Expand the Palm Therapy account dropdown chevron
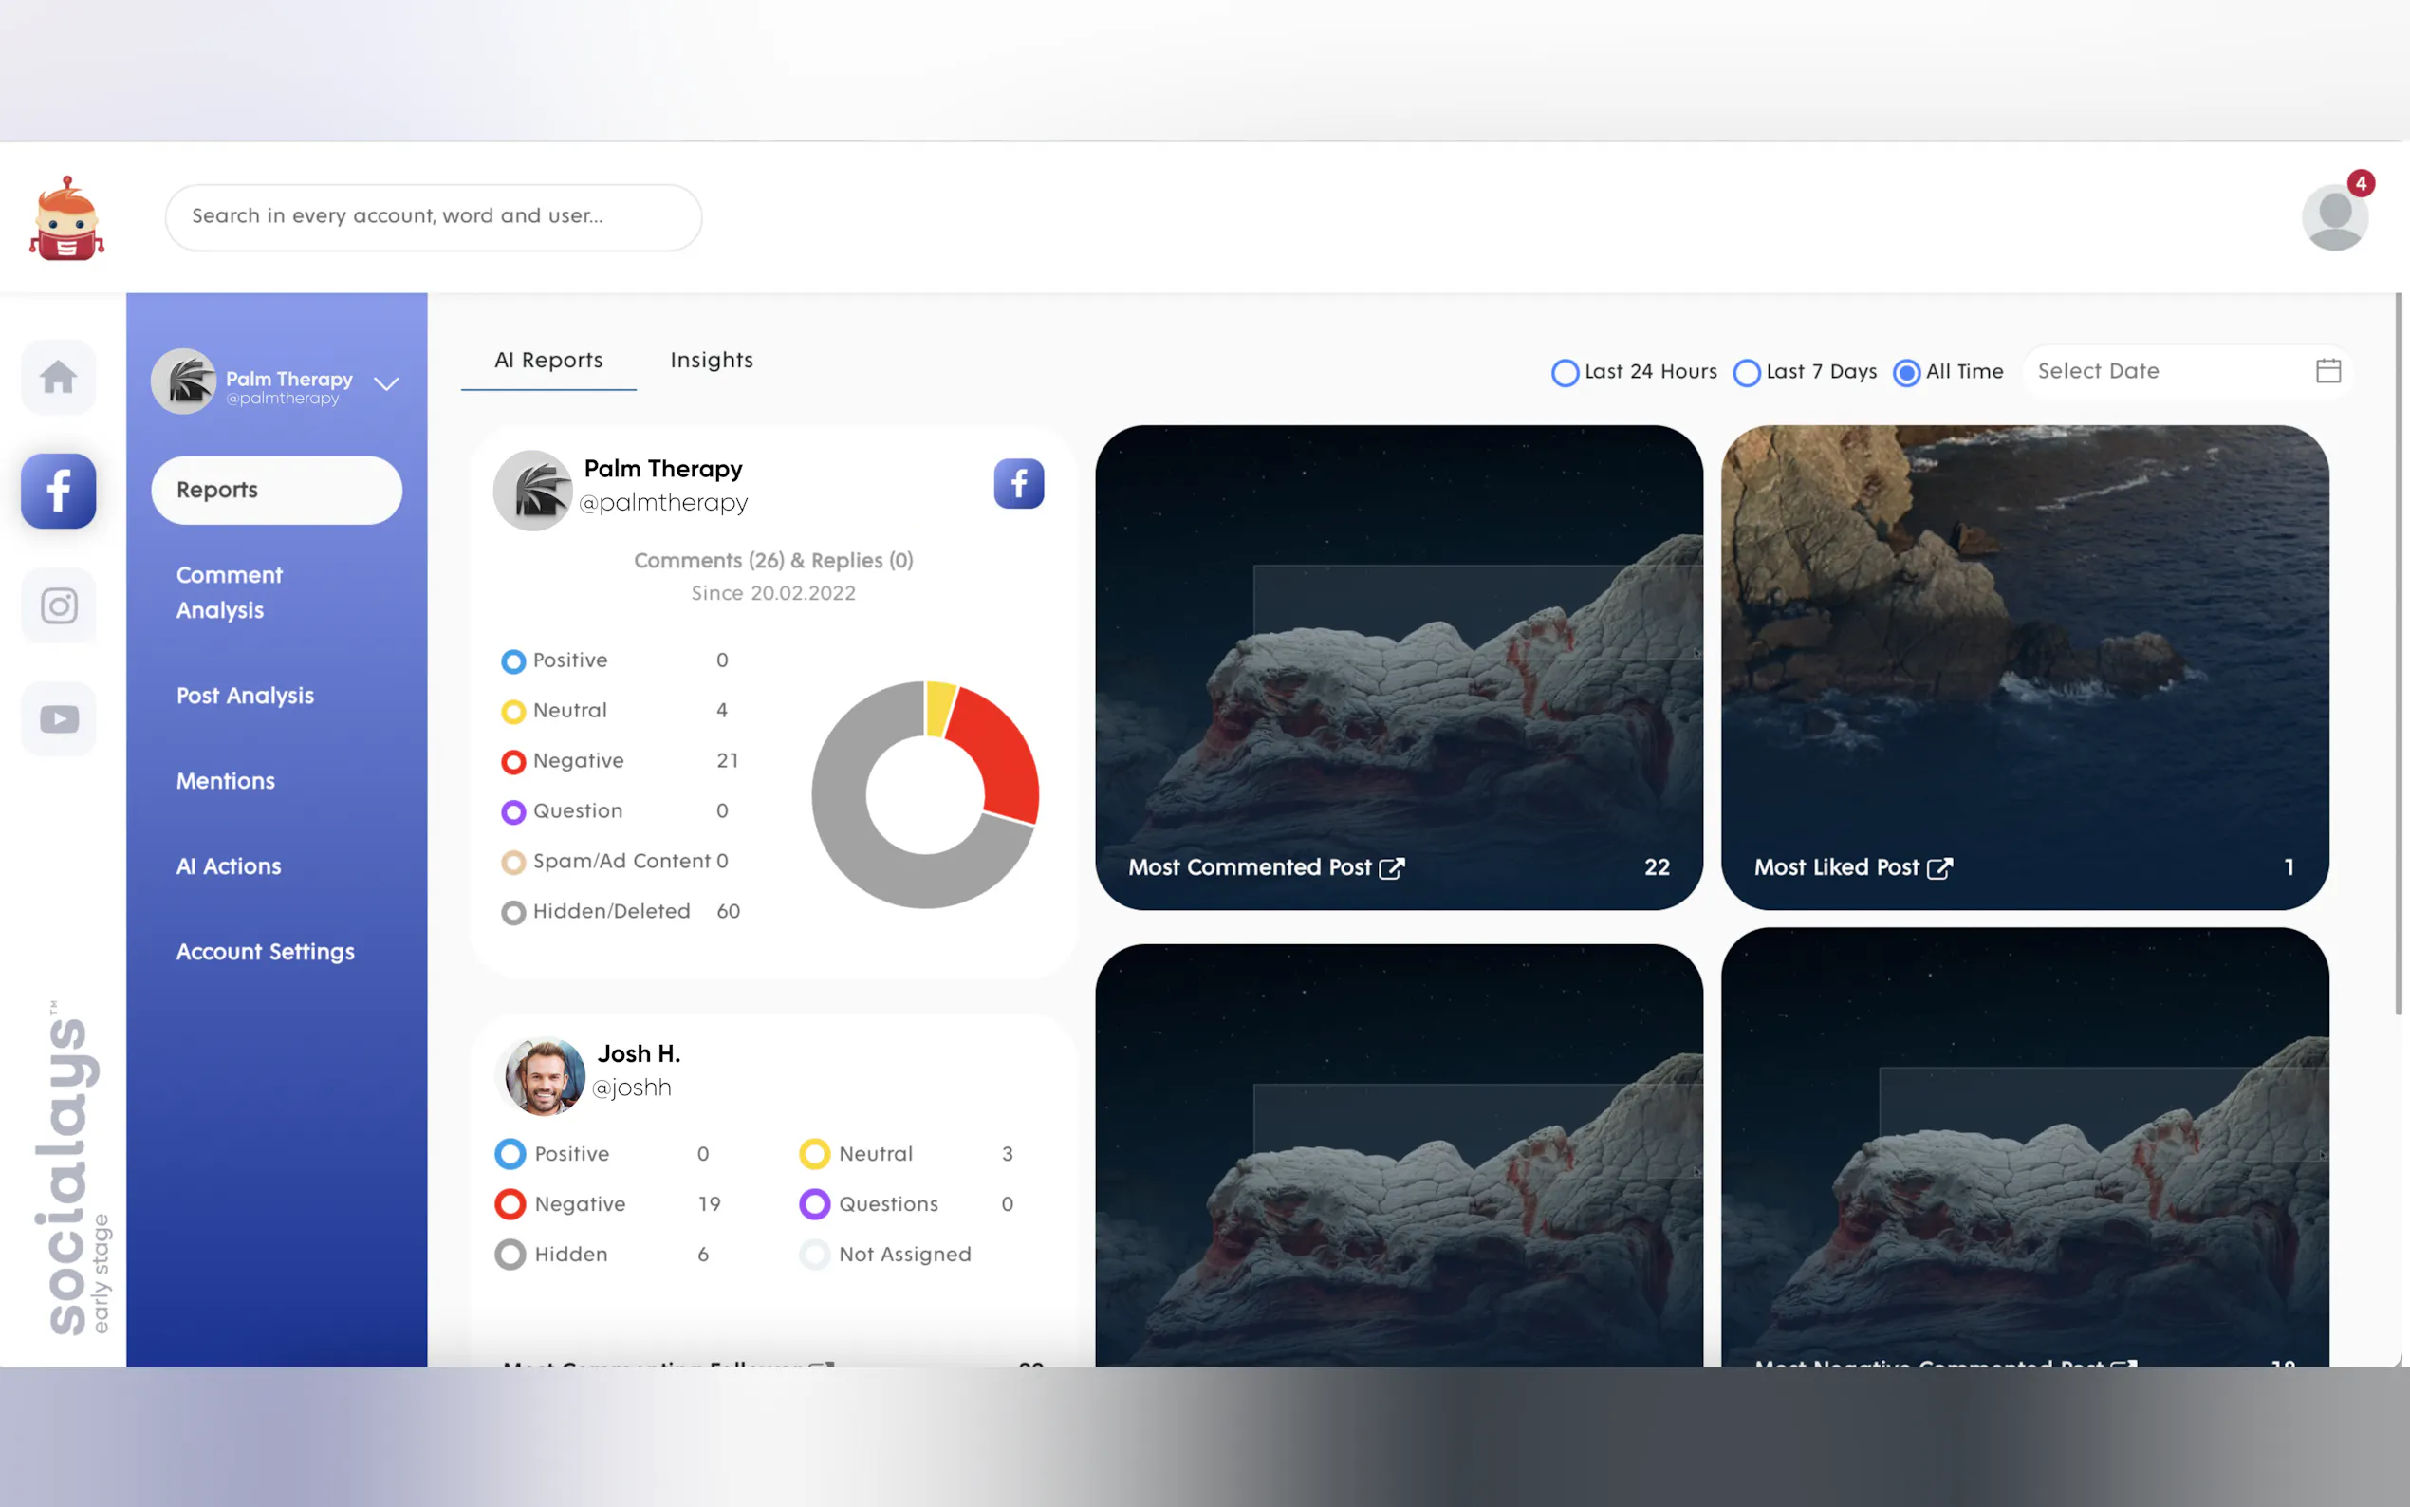2410x1507 pixels. (386, 383)
